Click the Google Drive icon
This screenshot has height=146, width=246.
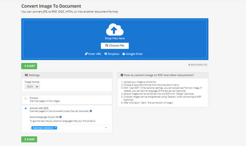(x=124, y=54)
